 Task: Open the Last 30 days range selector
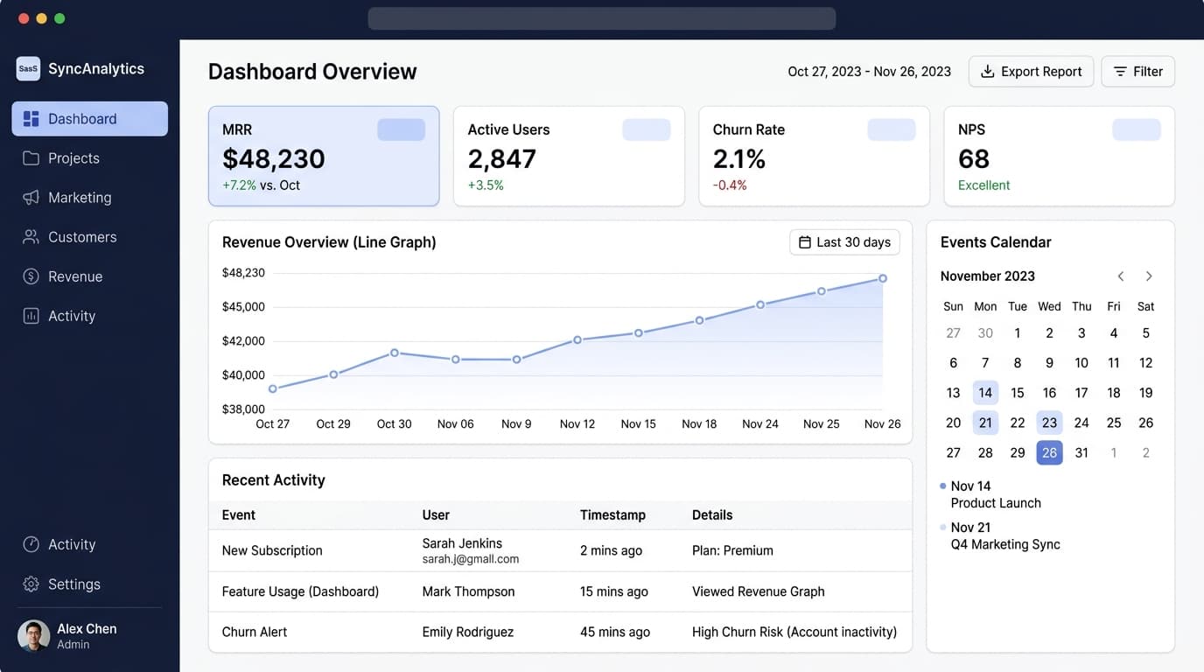[x=844, y=242]
